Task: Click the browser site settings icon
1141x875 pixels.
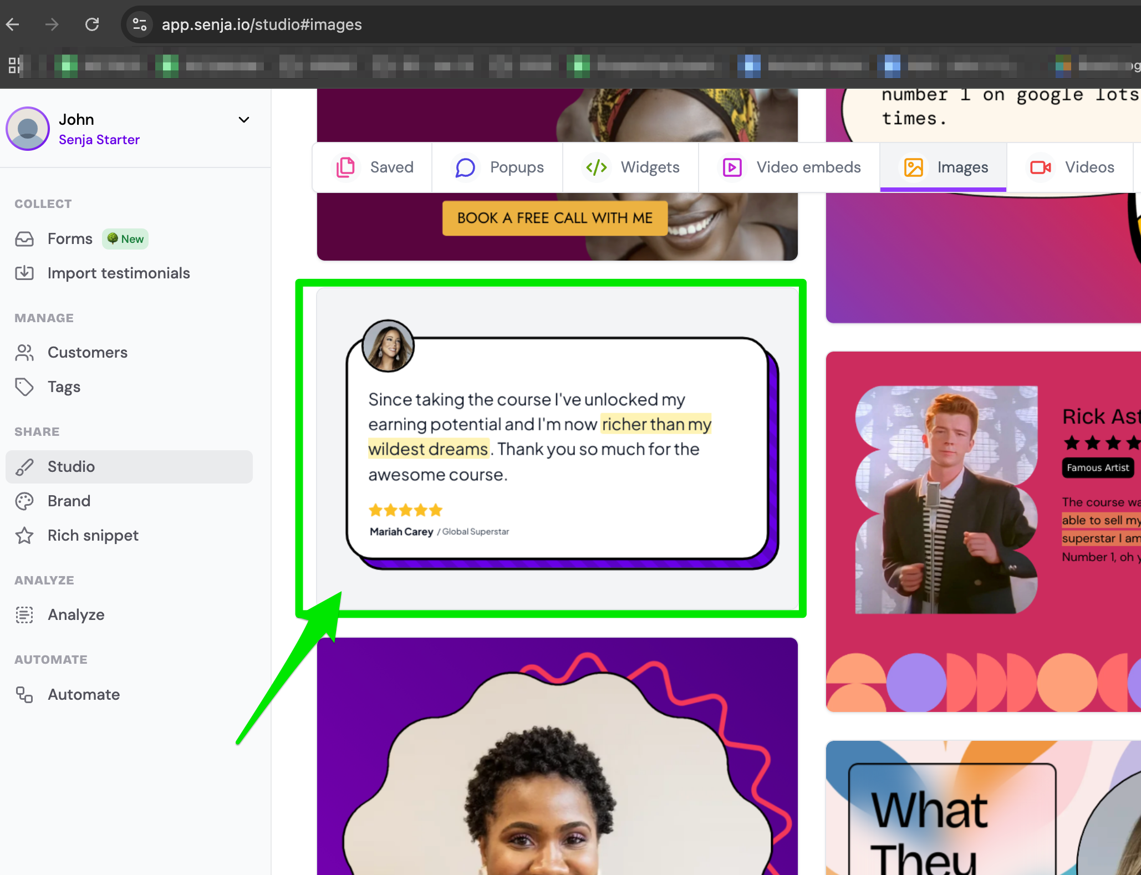Action: pos(140,24)
